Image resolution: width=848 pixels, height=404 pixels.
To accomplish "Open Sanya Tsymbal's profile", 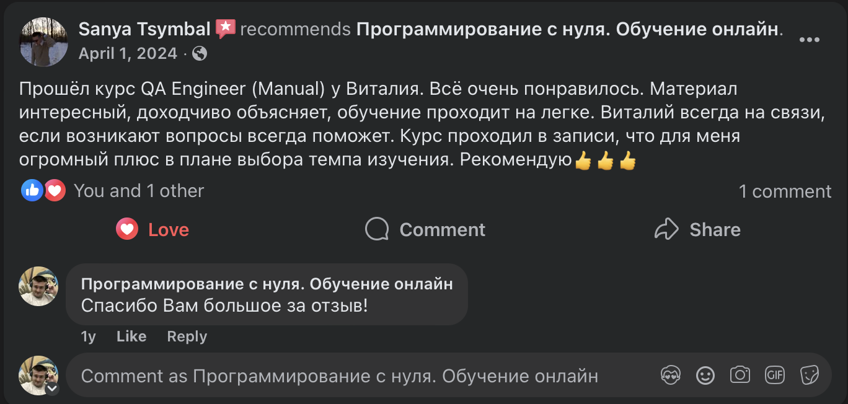I will pyautogui.click(x=144, y=27).
